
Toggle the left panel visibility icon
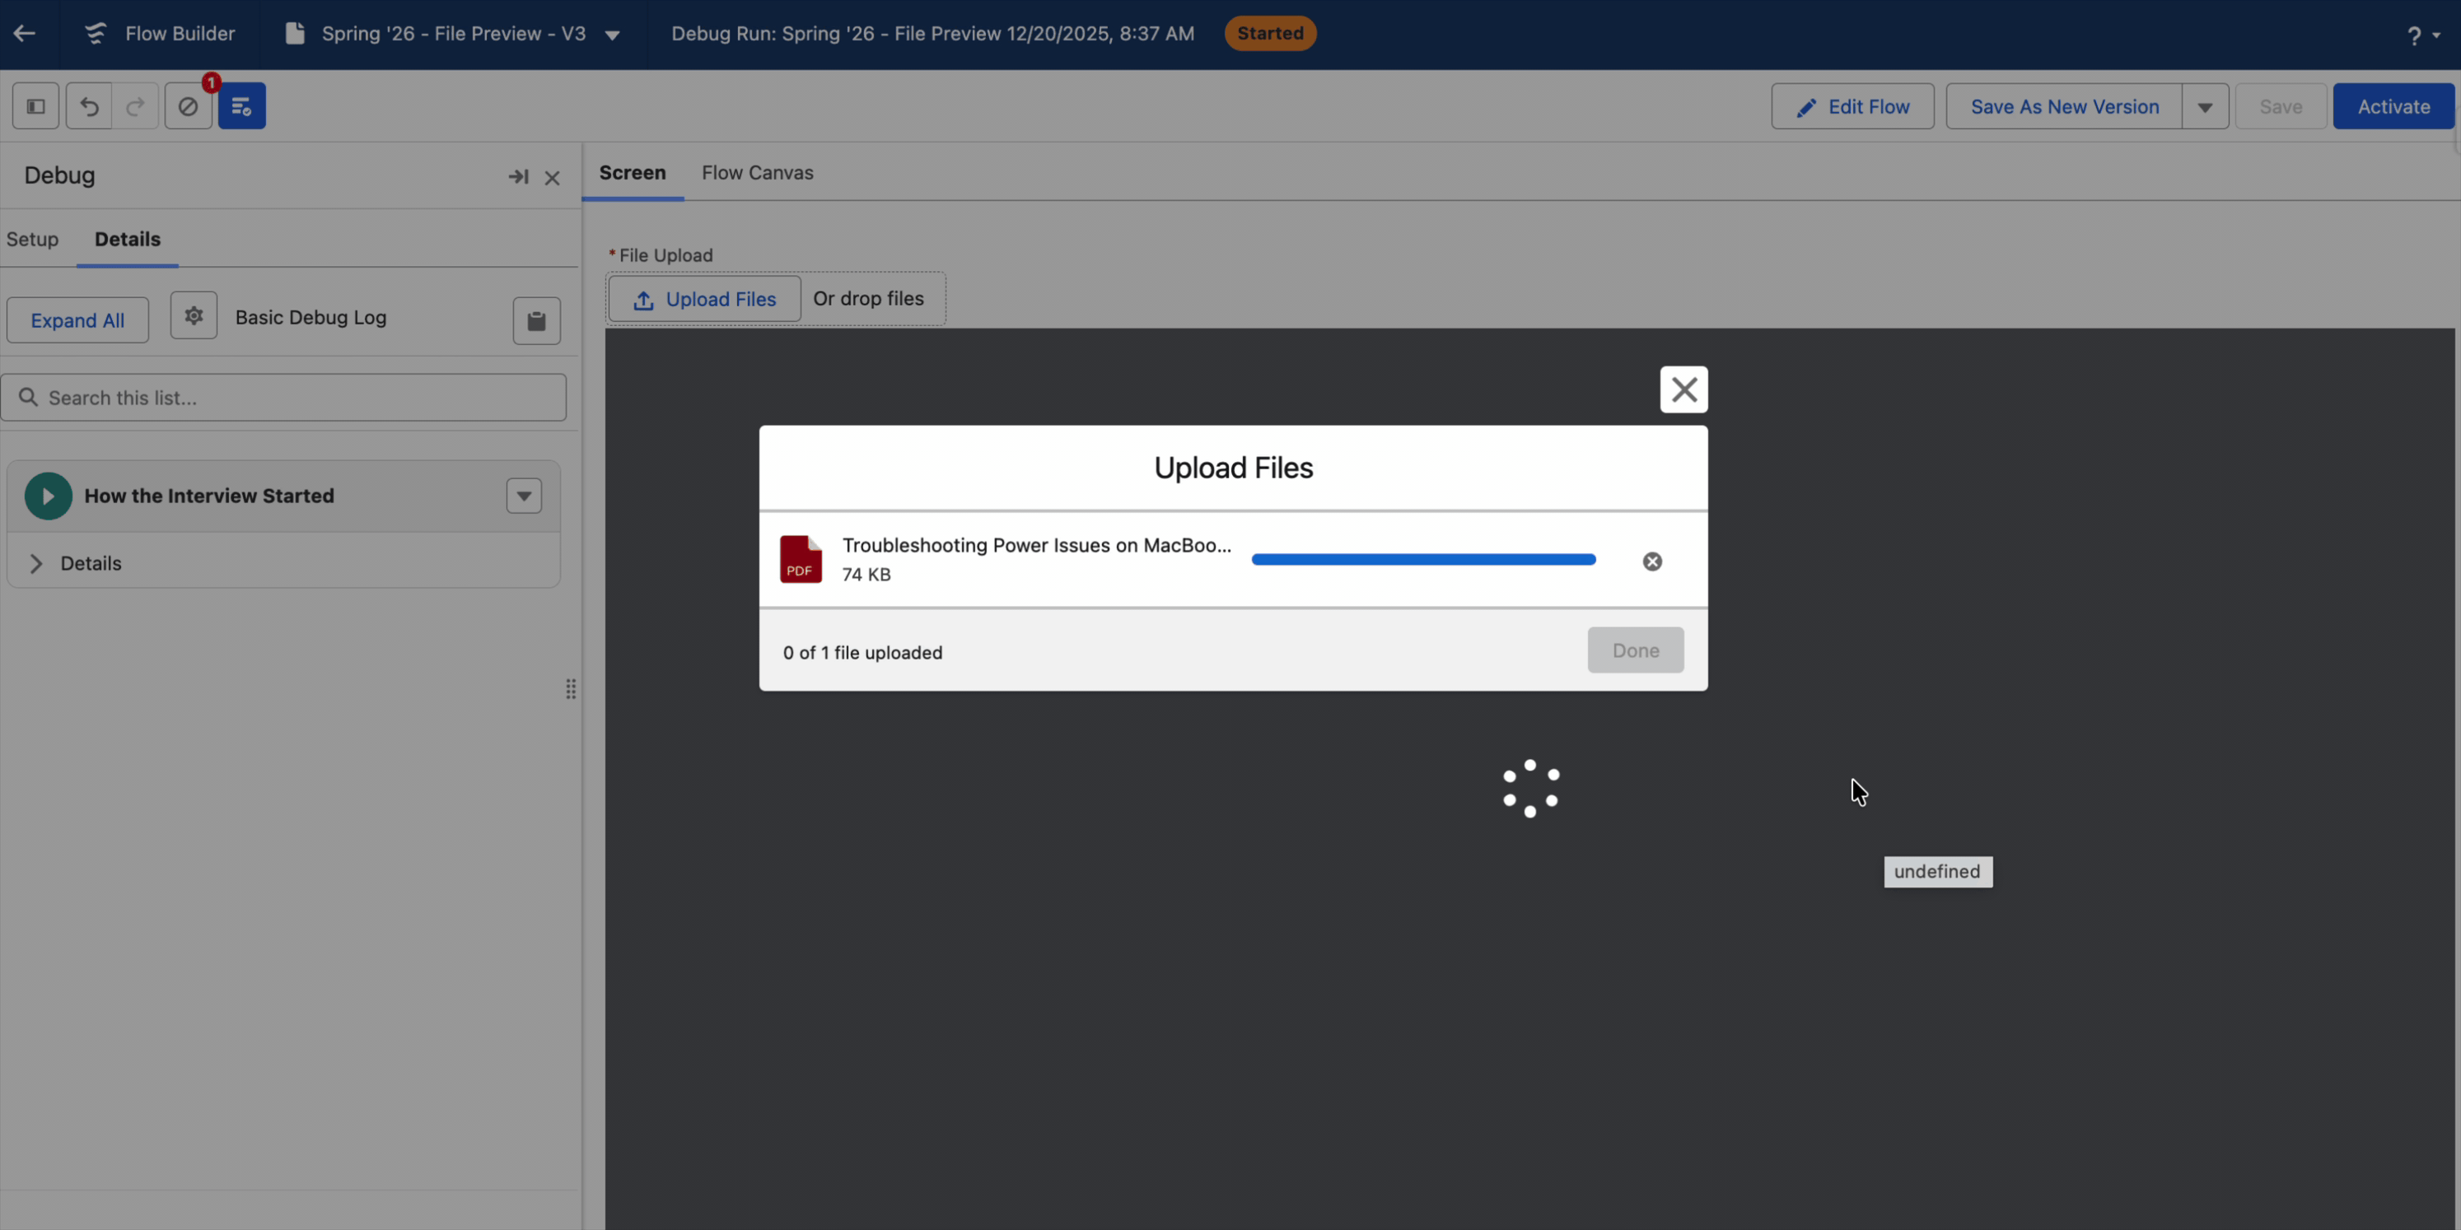pos(35,105)
